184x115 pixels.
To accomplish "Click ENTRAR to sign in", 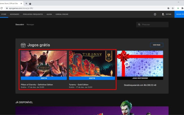I will coord(168,14).
